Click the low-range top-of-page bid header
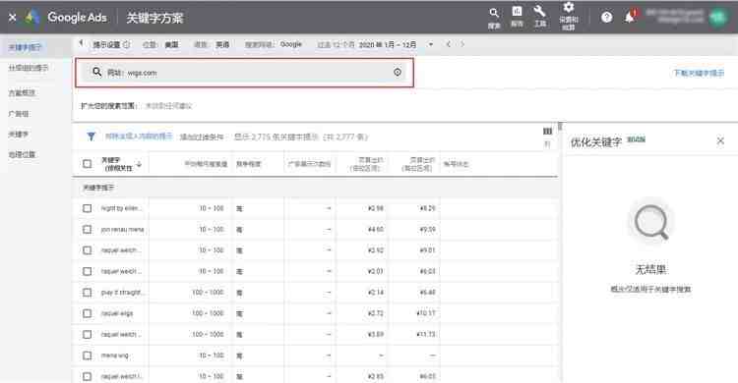 (367, 164)
